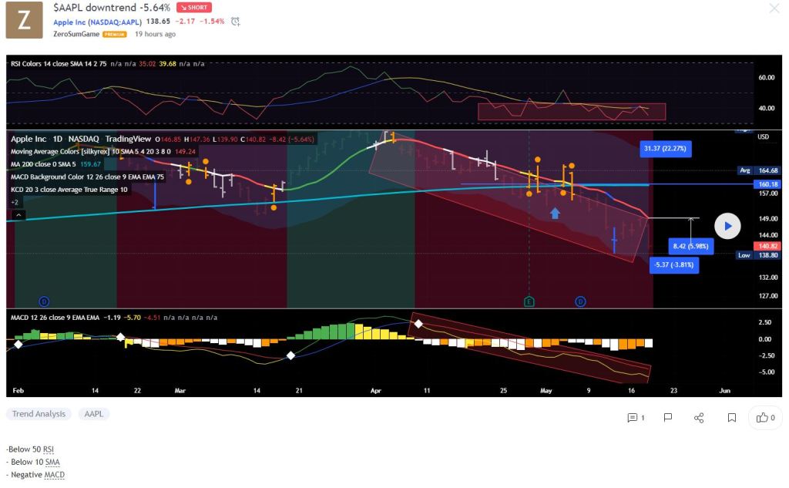Click the MACD link in description
Screen dimensions: 789x488
[54, 475]
